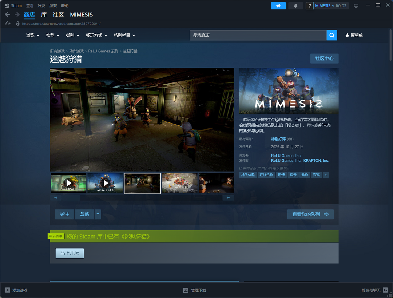Open the 游戏 menu
The height and width of the screenshot is (298, 393).
[53, 6]
